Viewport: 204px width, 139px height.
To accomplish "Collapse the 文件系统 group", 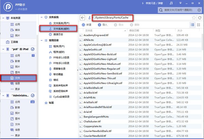I will 41,17.
